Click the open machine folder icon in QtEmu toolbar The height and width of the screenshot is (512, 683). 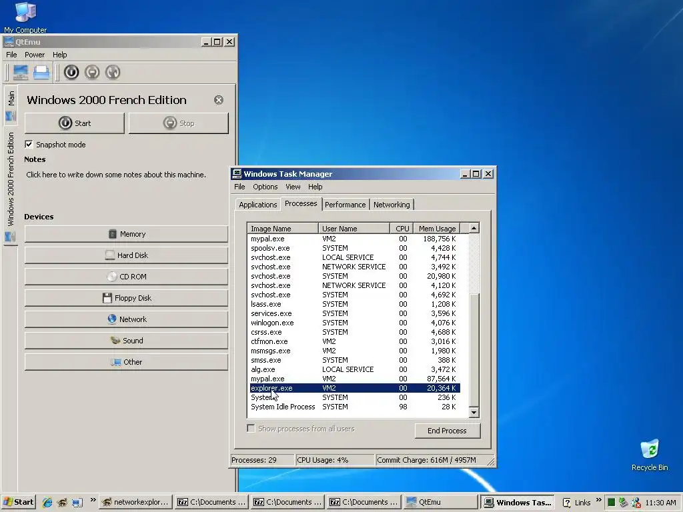click(x=41, y=72)
